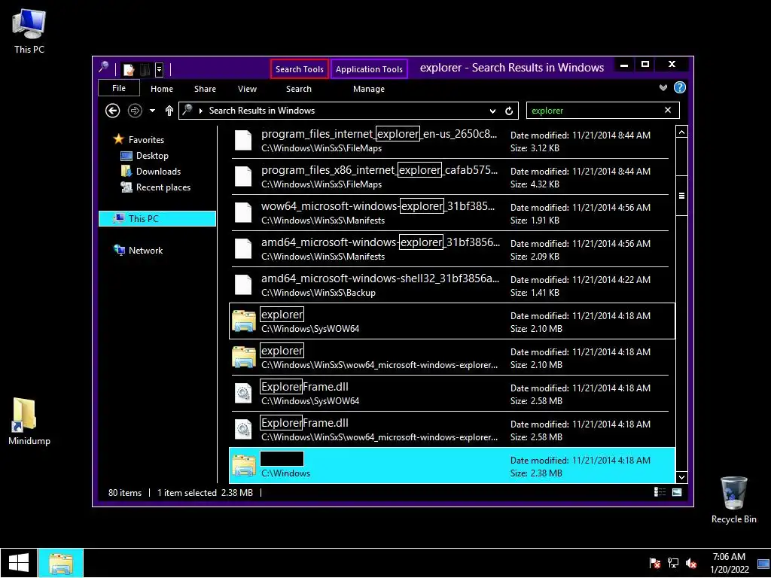The height and width of the screenshot is (578, 771).
Task: Click the muted volume tray icon
Action: pos(691,563)
